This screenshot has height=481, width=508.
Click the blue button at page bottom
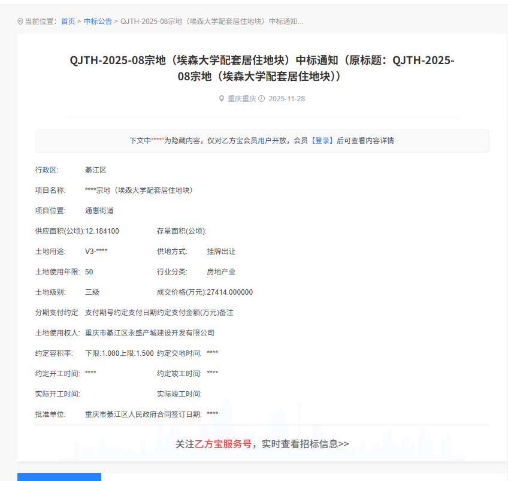coord(59,477)
